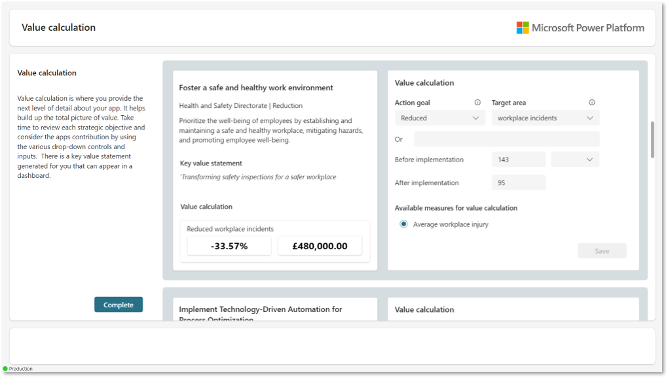Click the After implementation field showing 95
This screenshot has width=668, height=378.
pos(518,183)
